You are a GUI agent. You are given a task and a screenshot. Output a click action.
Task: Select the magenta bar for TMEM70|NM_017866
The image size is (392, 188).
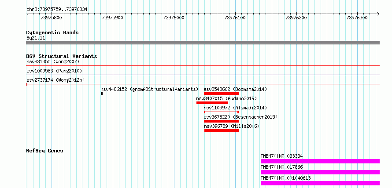tap(320, 172)
